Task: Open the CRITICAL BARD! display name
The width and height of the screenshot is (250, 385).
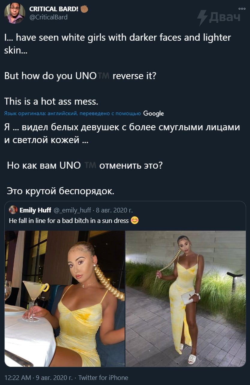Action: [54, 9]
